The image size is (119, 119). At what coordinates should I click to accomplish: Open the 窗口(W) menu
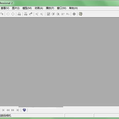61,8
